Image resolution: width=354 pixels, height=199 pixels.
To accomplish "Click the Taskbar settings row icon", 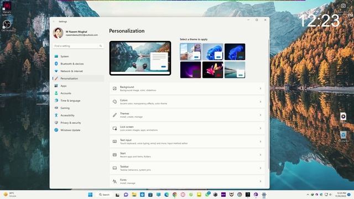I will [114, 168].
